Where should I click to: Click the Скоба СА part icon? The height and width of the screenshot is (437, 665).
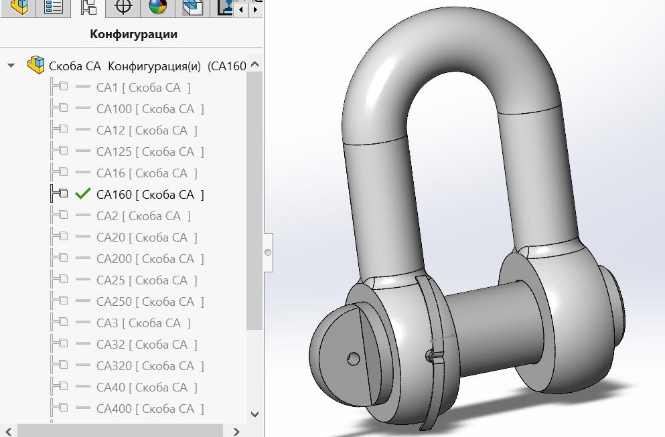(x=35, y=65)
